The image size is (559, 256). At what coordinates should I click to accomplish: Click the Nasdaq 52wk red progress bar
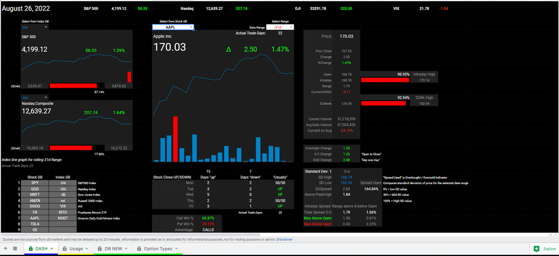(71, 148)
